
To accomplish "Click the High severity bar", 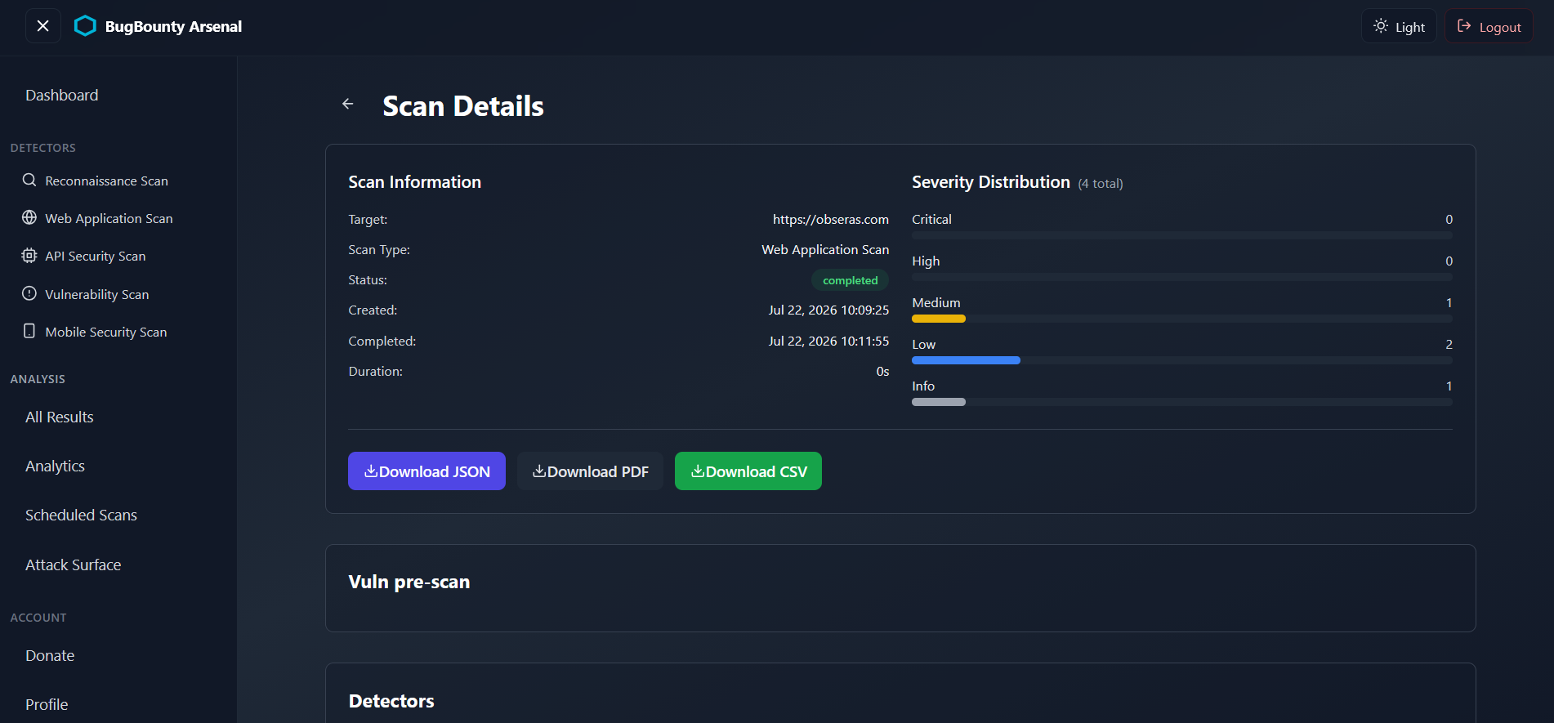I will [x=1182, y=277].
